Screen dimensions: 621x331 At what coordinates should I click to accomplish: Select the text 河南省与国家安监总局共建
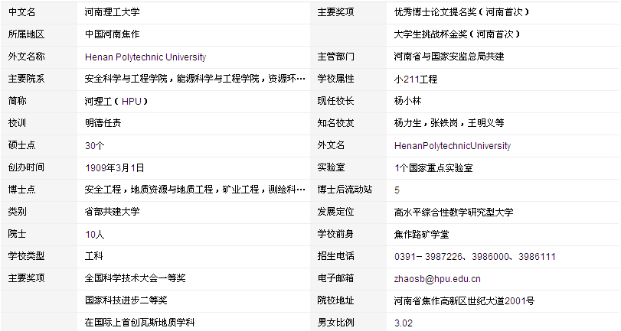click(449, 57)
